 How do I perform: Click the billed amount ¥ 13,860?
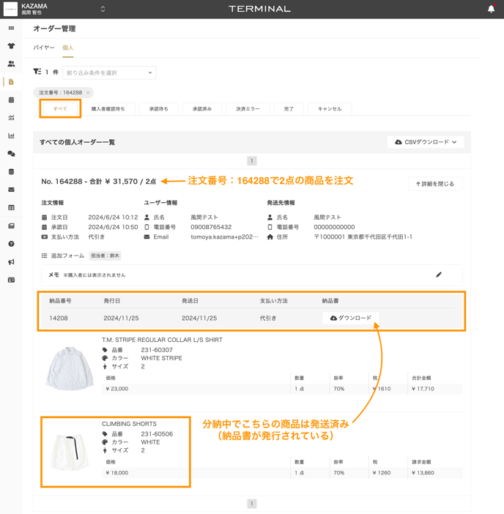(423, 473)
